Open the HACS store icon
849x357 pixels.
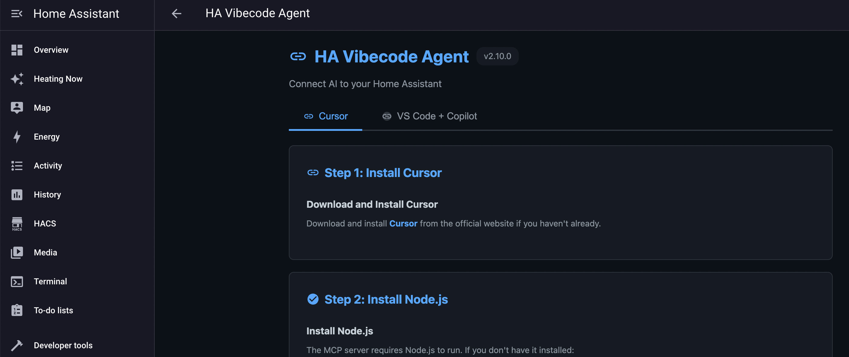(x=17, y=223)
